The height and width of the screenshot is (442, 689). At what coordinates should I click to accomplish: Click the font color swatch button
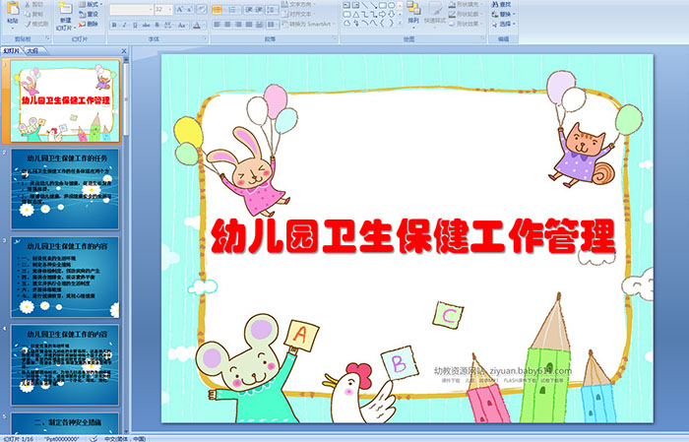coord(197,25)
